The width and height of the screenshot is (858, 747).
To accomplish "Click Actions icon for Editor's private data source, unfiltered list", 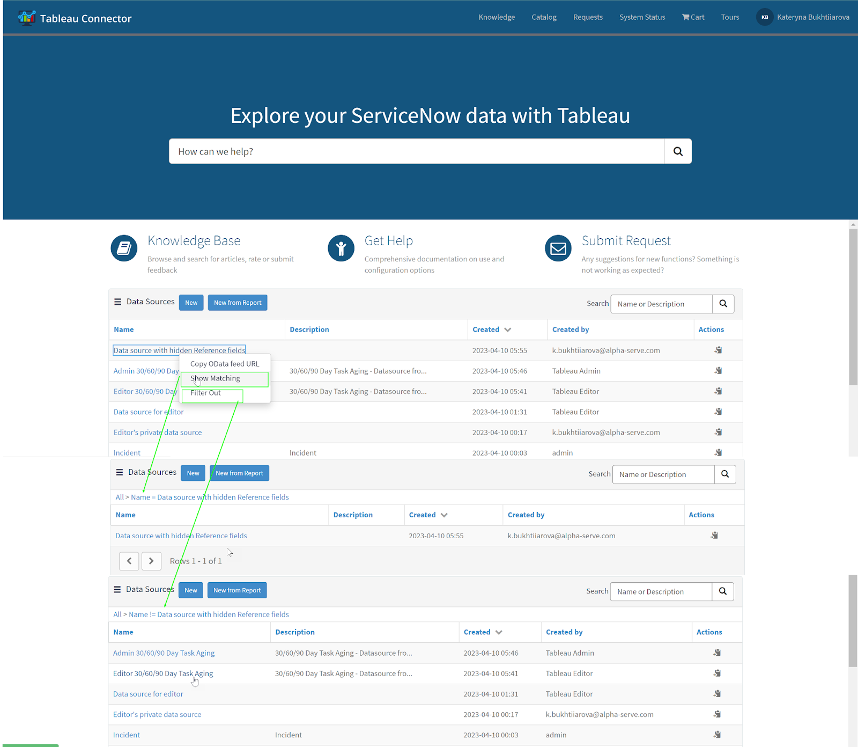I will [718, 432].
